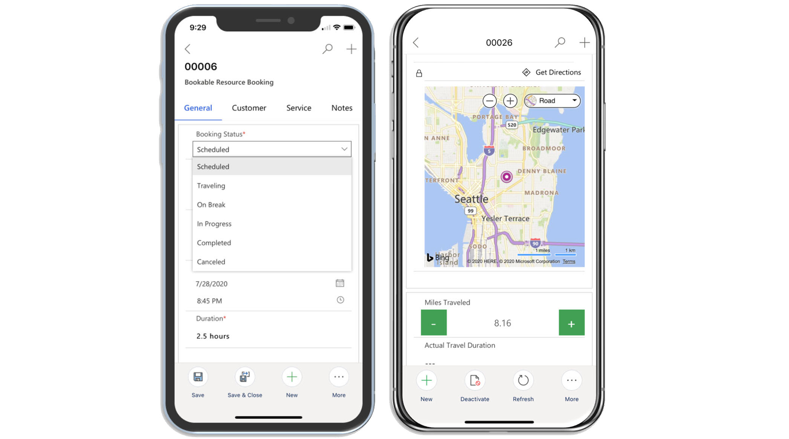Click the plus button to increase miles

pyautogui.click(x=571, y=323)
